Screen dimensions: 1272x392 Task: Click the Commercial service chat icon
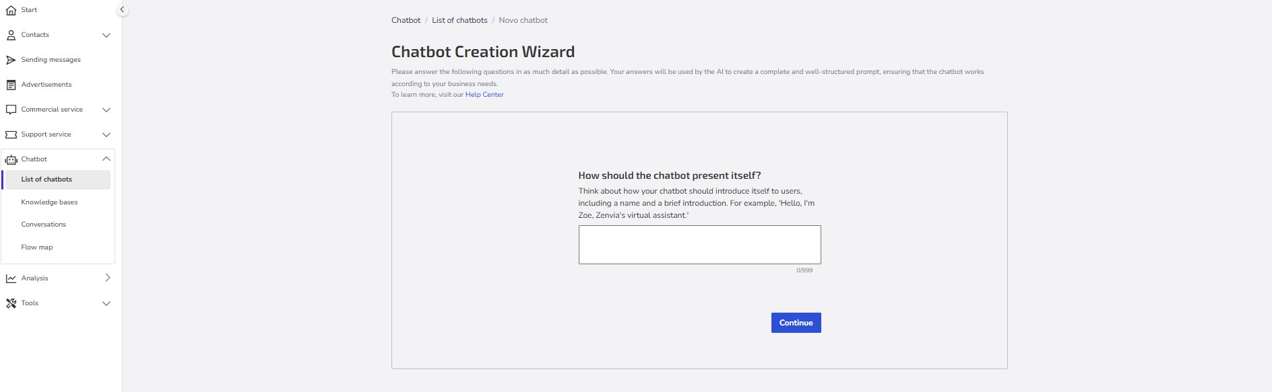point(11,110)
